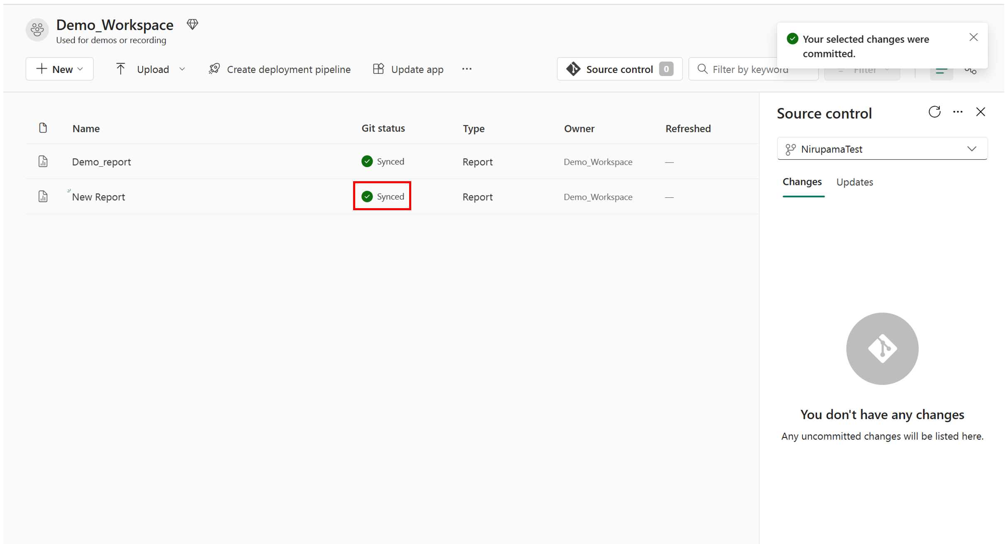Click the highlighted Synced status of New Report
The image size is (1005, 544).
point(383,196)
